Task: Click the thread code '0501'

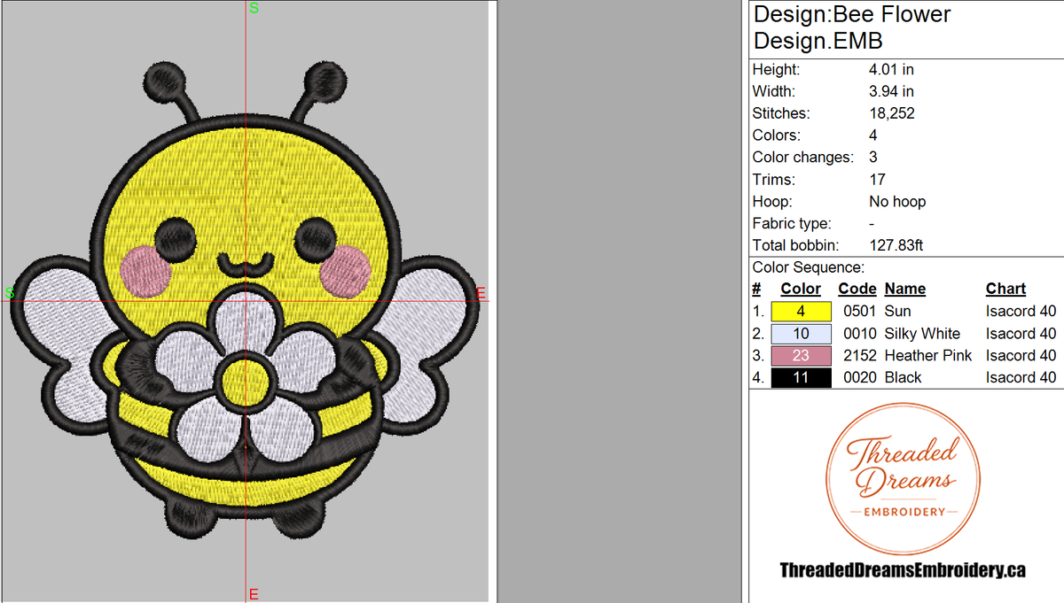Action: coord(859,312)
